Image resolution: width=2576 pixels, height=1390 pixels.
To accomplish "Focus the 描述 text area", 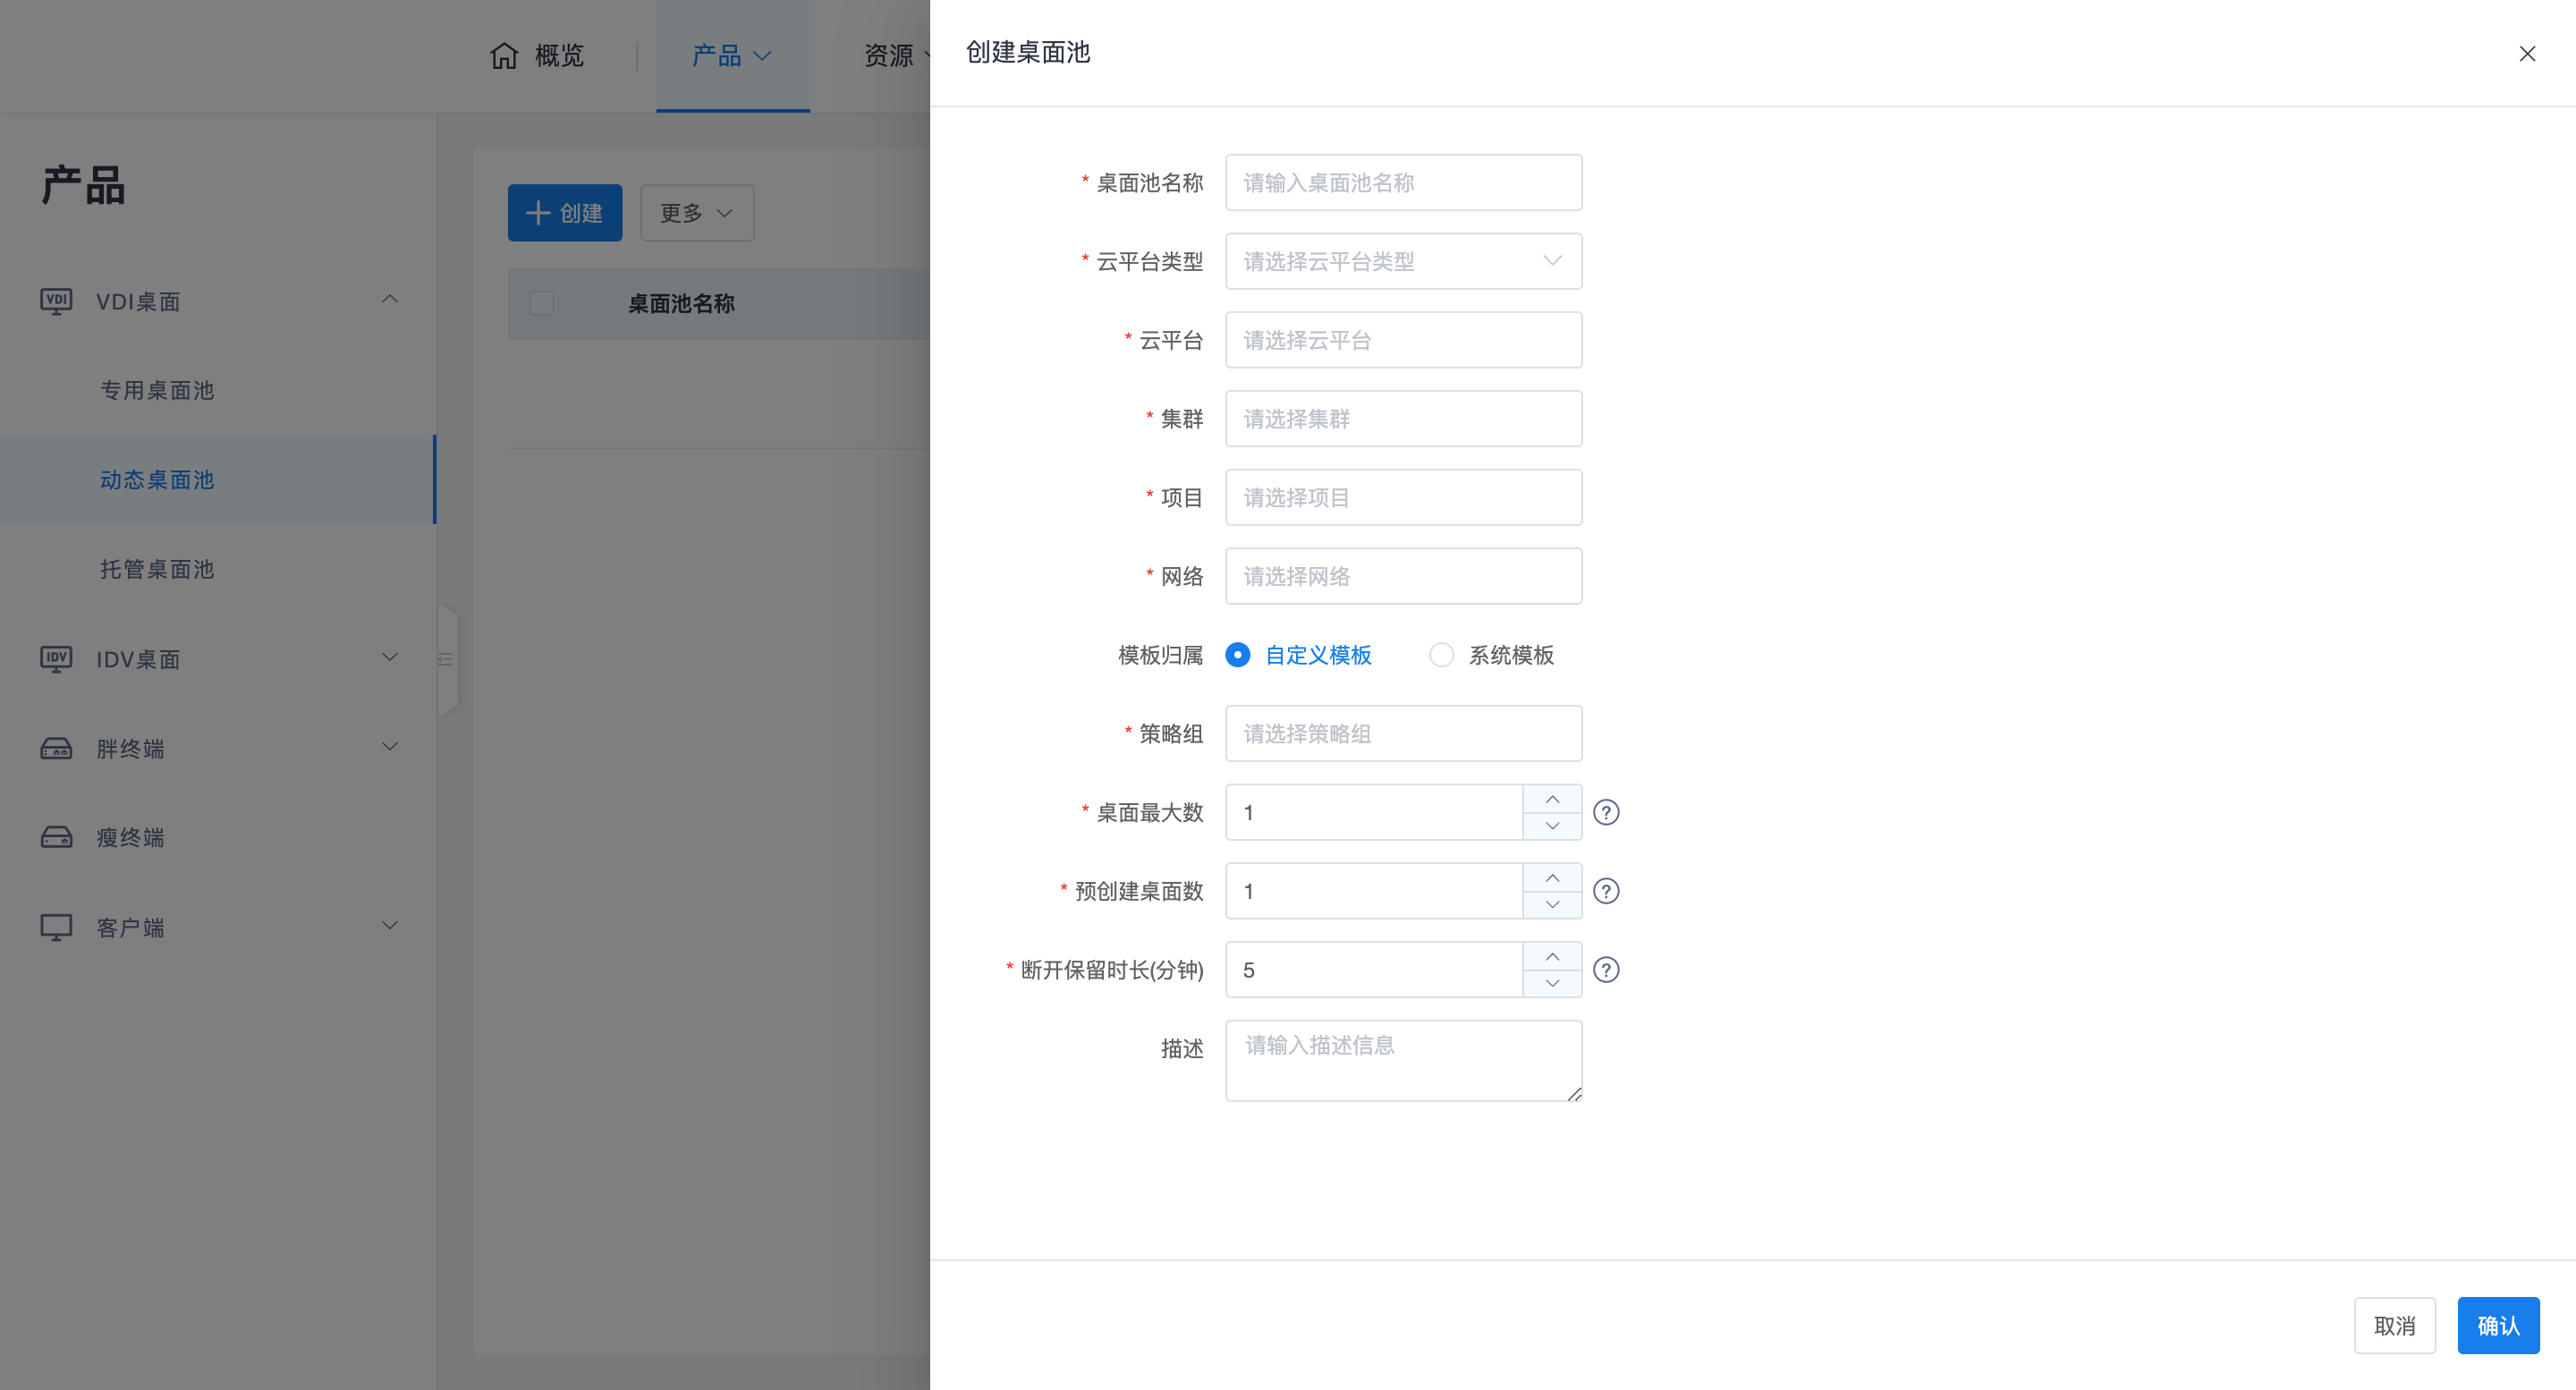I will [x=1403, y=1061].
